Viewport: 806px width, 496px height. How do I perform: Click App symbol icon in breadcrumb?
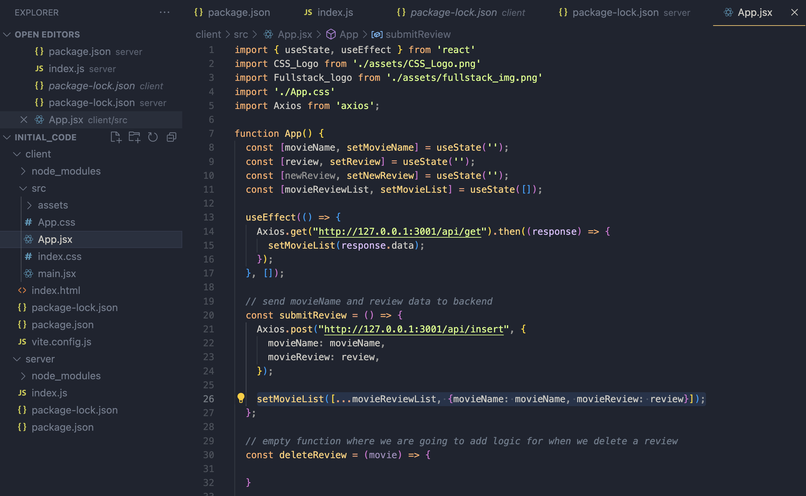[331, 35]
